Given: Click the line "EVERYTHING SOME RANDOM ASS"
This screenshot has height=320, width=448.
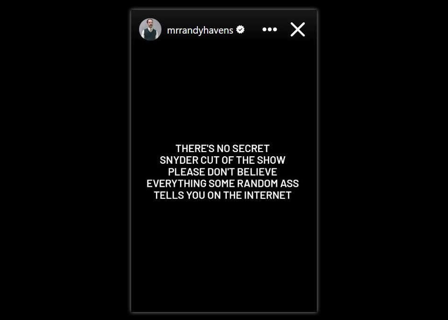Looking at the screenshot, I should [x=223, y=183].
